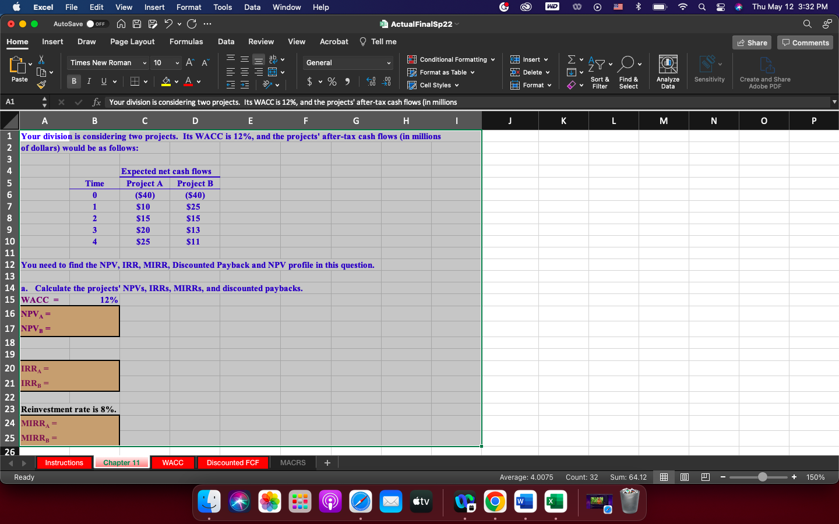839x524 pixels.
Task: Click the Undo arrow icon
Action: (168, 24)
